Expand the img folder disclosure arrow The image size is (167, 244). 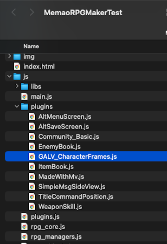(9, 56)
